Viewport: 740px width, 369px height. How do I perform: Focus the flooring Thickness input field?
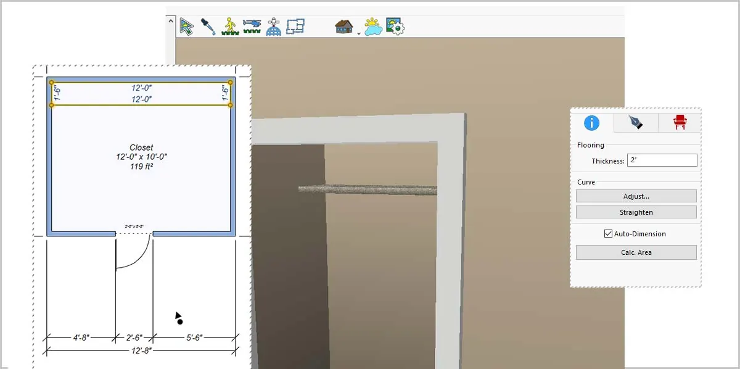(x=662, y=160)
